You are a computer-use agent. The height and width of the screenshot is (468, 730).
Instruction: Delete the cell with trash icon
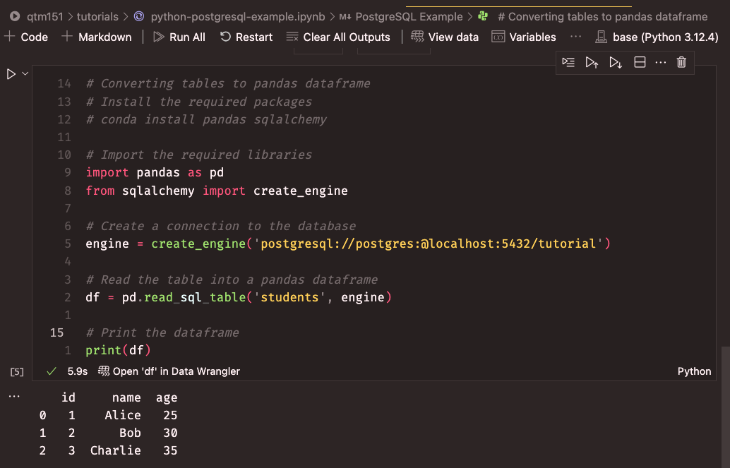[681, 63]
